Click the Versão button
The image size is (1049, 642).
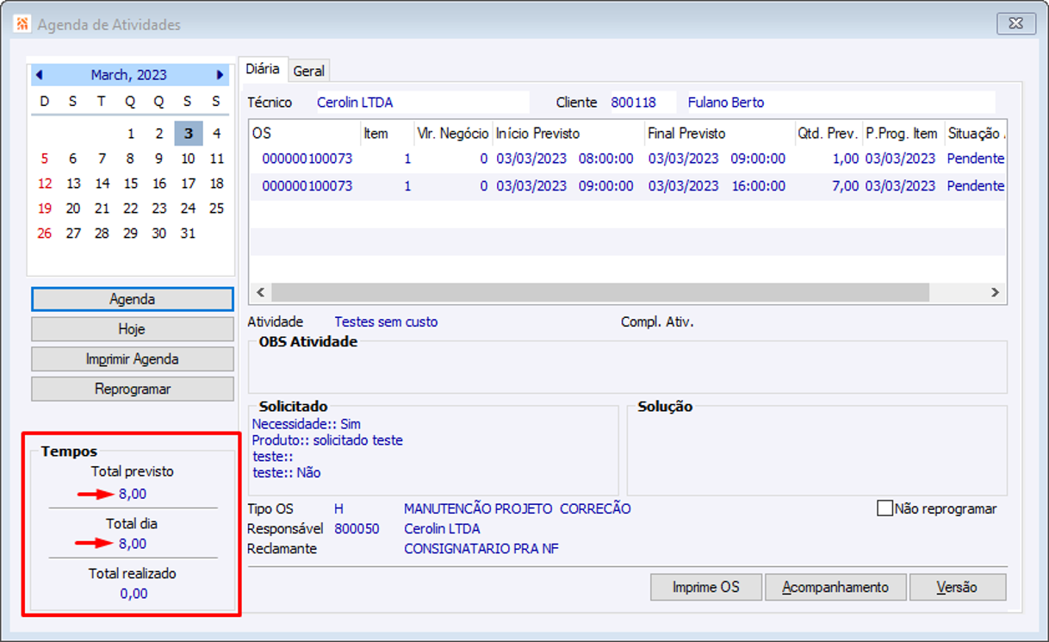[x=957, y=588]
